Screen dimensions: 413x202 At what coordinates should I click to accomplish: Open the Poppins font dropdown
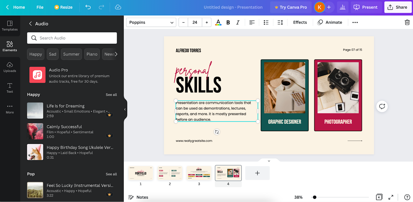click(151, 22)
